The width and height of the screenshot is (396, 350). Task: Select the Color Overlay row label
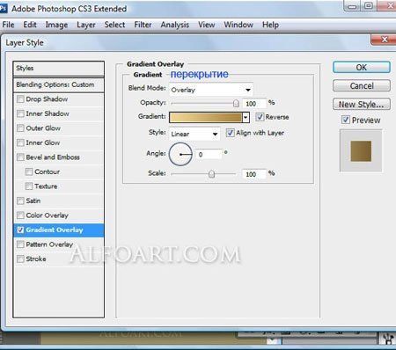[47, 215]
